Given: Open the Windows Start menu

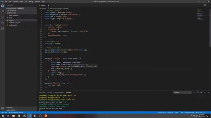Looking at the screenshot, I should pos(3,116).
